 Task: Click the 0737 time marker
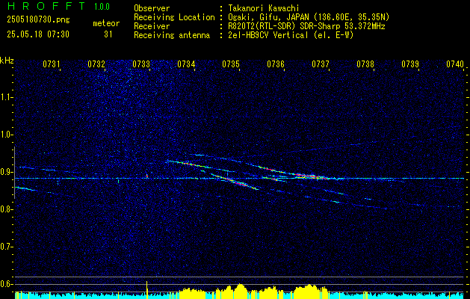321,64
